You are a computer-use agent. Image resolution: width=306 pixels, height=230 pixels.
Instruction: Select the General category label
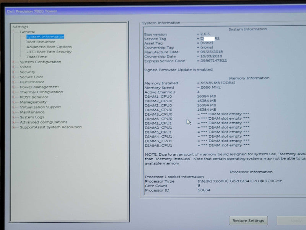tap(27, 32)
